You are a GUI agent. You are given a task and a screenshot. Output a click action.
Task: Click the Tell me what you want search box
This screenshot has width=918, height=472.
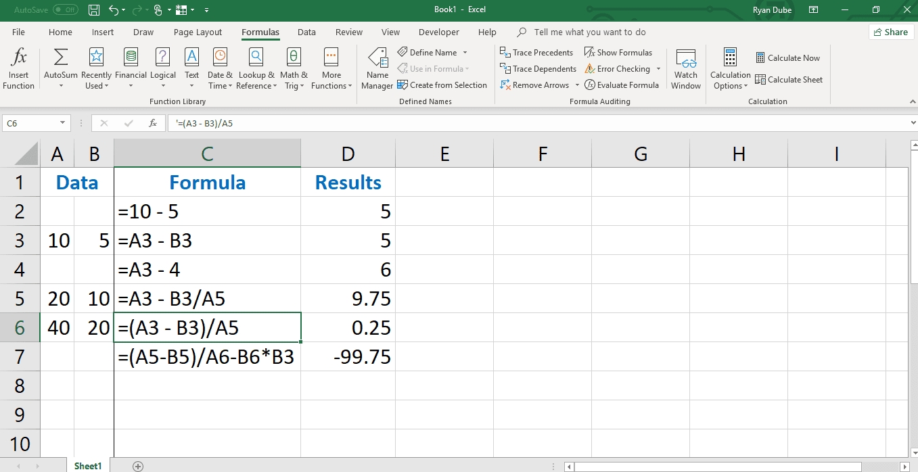click(x=589, y=32)
